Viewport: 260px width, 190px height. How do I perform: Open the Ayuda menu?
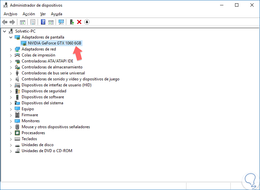click(57, 14)
